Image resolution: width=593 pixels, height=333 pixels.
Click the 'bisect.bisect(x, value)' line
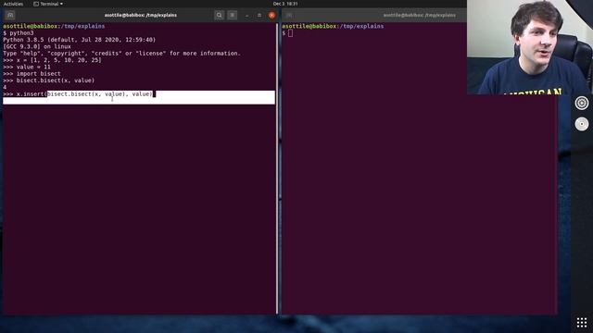(49, 80)
